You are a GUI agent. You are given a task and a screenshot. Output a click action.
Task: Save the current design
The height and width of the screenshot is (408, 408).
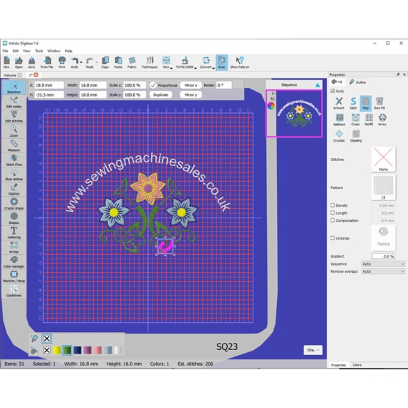click(31, 62)
